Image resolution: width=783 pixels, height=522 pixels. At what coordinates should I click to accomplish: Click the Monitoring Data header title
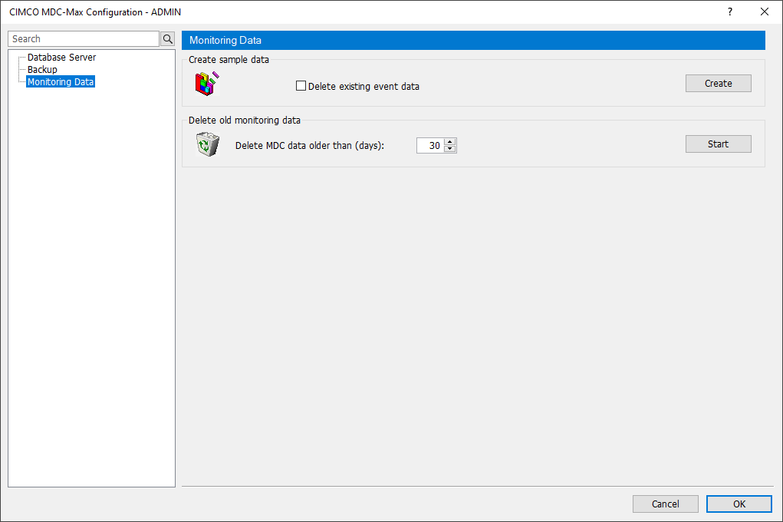(x=225, y=41)
